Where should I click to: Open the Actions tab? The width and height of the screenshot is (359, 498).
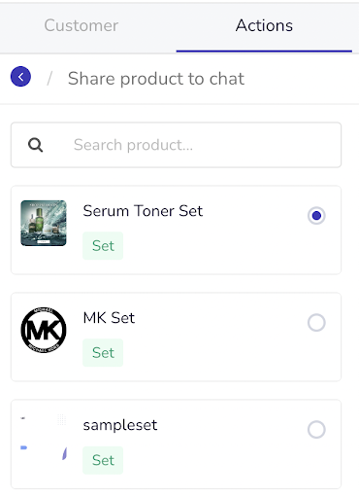[264, 25]
